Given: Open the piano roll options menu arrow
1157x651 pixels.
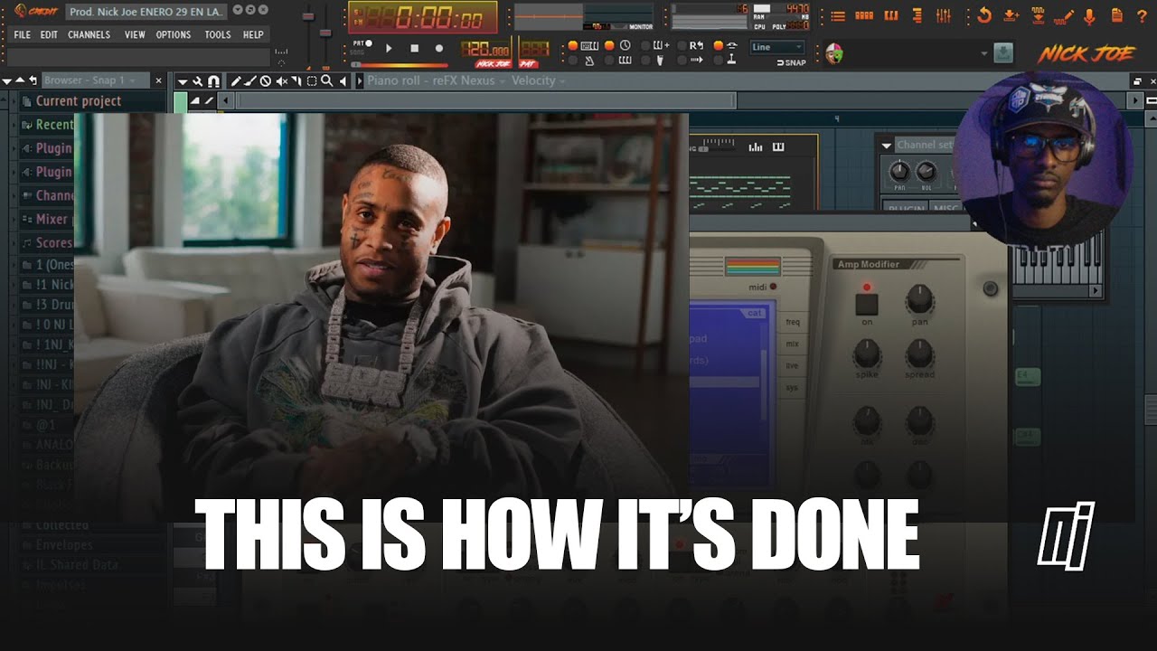Looking at the screenshot, I should pos(182,80).
